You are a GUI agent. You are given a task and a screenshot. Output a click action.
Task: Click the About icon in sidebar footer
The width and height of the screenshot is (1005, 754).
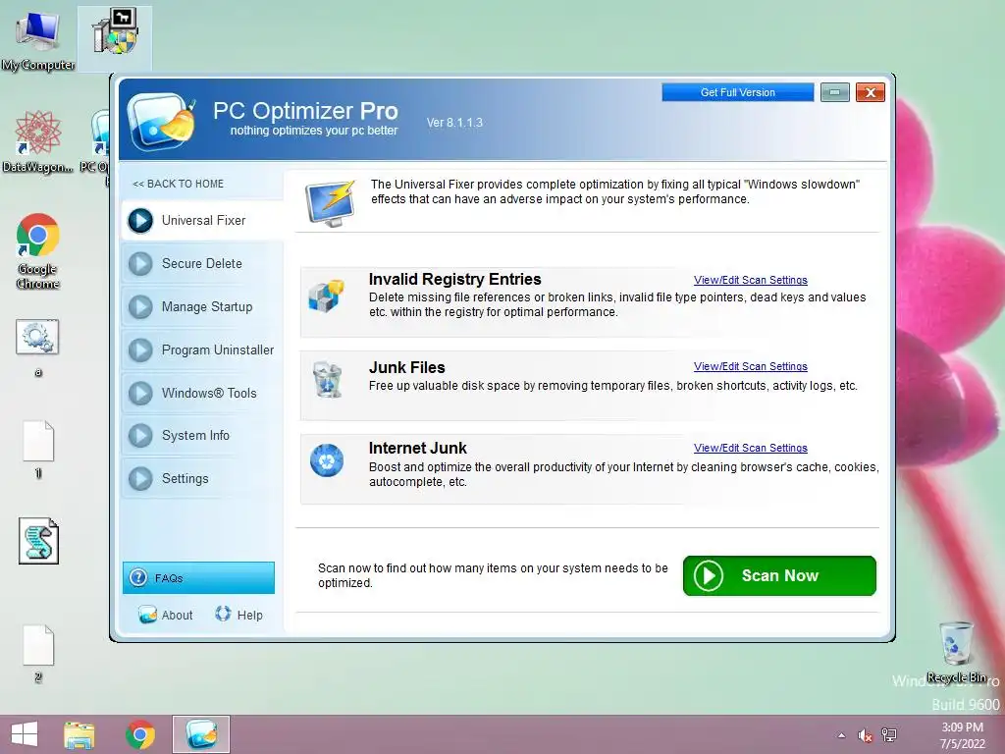pos(147,615)
